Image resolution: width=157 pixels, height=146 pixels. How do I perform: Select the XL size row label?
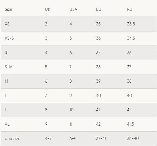pos(7,124)
